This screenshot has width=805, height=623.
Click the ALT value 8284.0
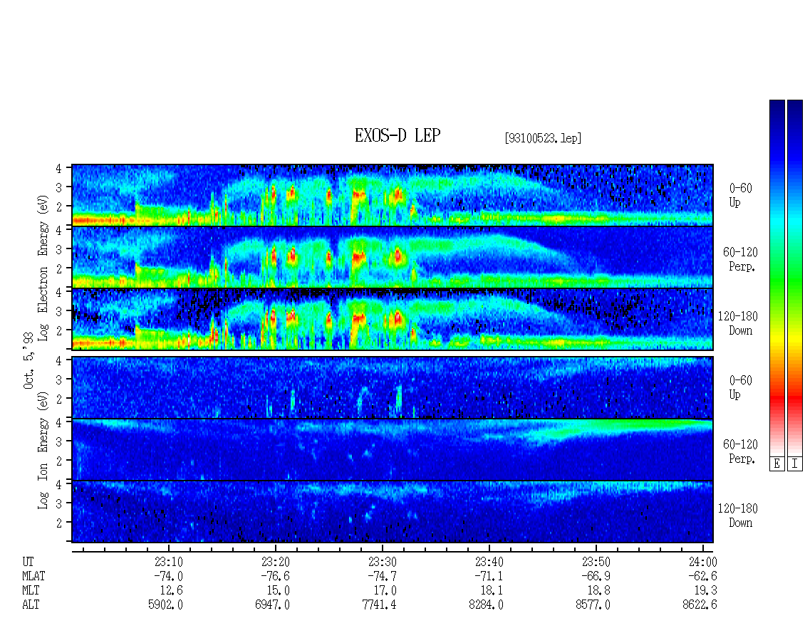tap(486, 605)
